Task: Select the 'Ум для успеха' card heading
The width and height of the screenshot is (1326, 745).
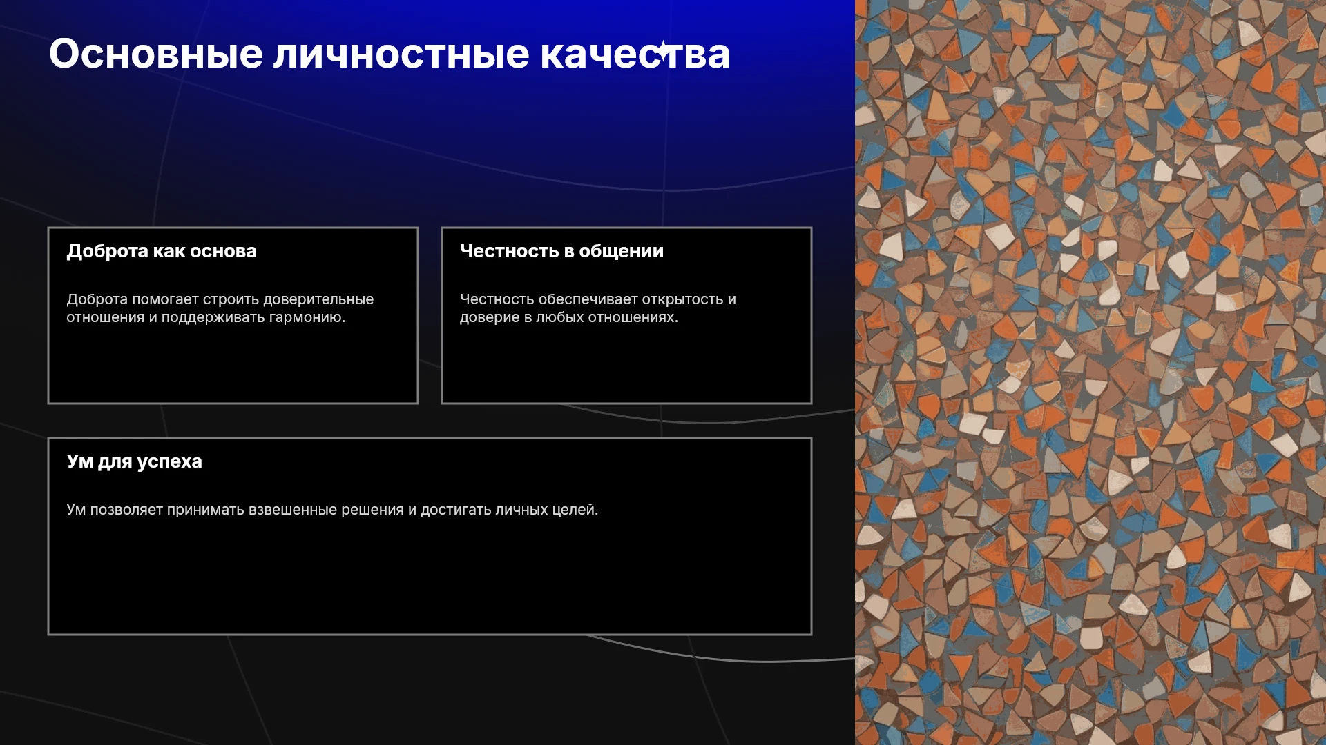Action: (135, 461)
